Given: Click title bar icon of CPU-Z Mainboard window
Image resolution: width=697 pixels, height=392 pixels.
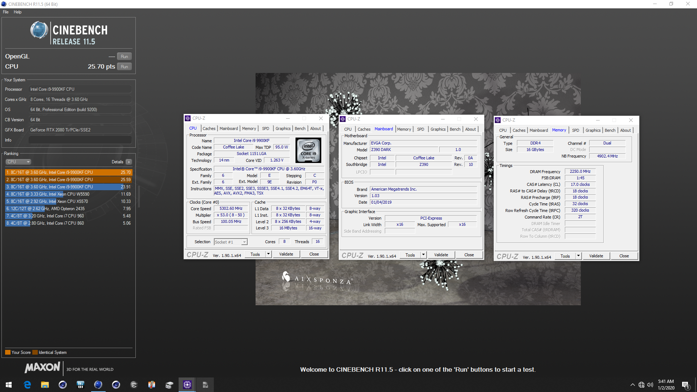Looking at the screenshot, I should click(x=343, y=119).
